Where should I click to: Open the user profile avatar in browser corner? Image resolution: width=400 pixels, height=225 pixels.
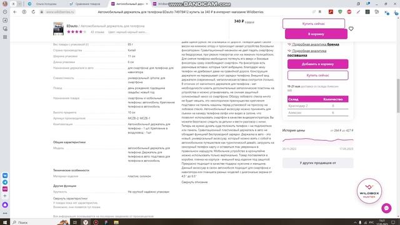click(x=5, y=4)
